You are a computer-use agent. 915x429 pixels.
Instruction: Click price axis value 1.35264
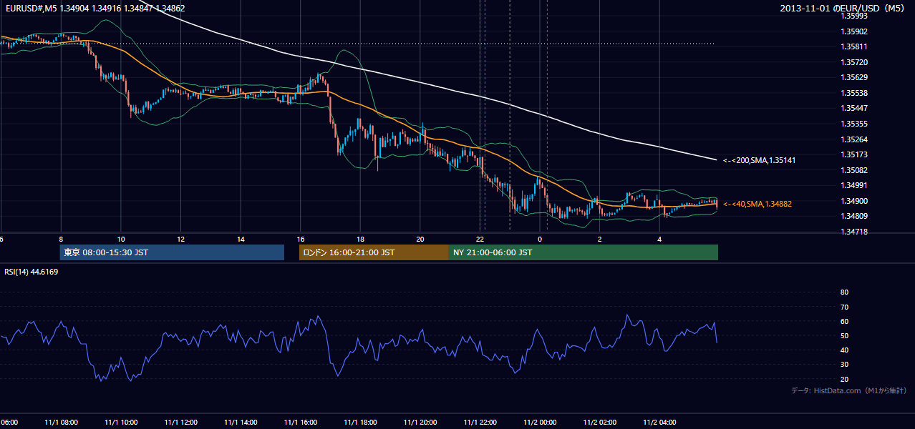[x=853, y=139]
